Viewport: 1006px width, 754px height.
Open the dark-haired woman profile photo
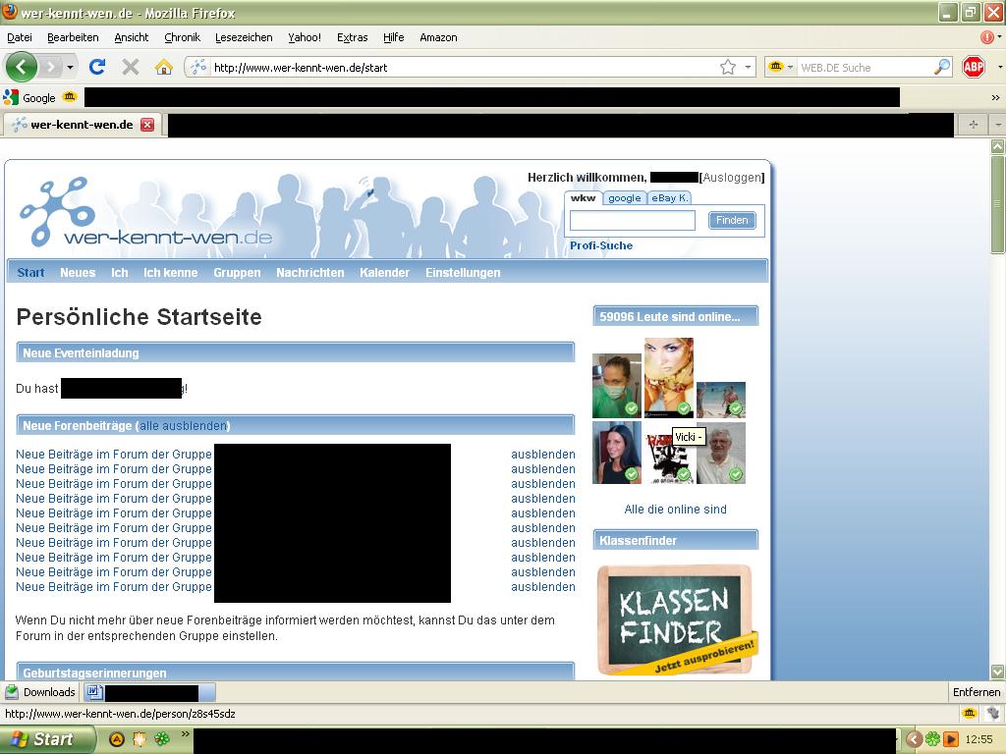click(617, 452)
